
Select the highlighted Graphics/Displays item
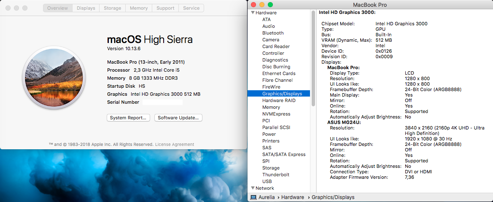click(x=279, y=94)
